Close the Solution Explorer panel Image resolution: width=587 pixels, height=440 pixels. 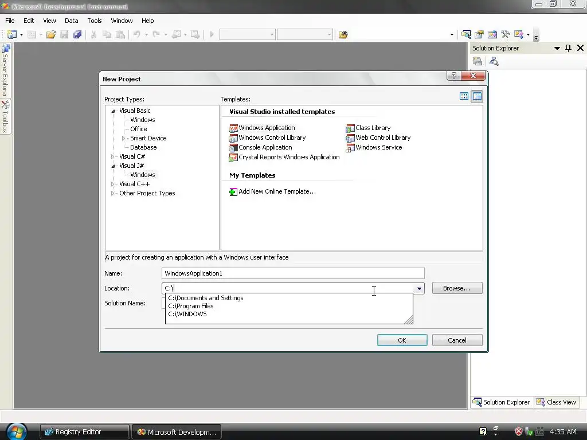[580, 48]
